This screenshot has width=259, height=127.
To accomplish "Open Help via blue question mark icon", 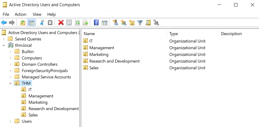I will pos(96,23).
